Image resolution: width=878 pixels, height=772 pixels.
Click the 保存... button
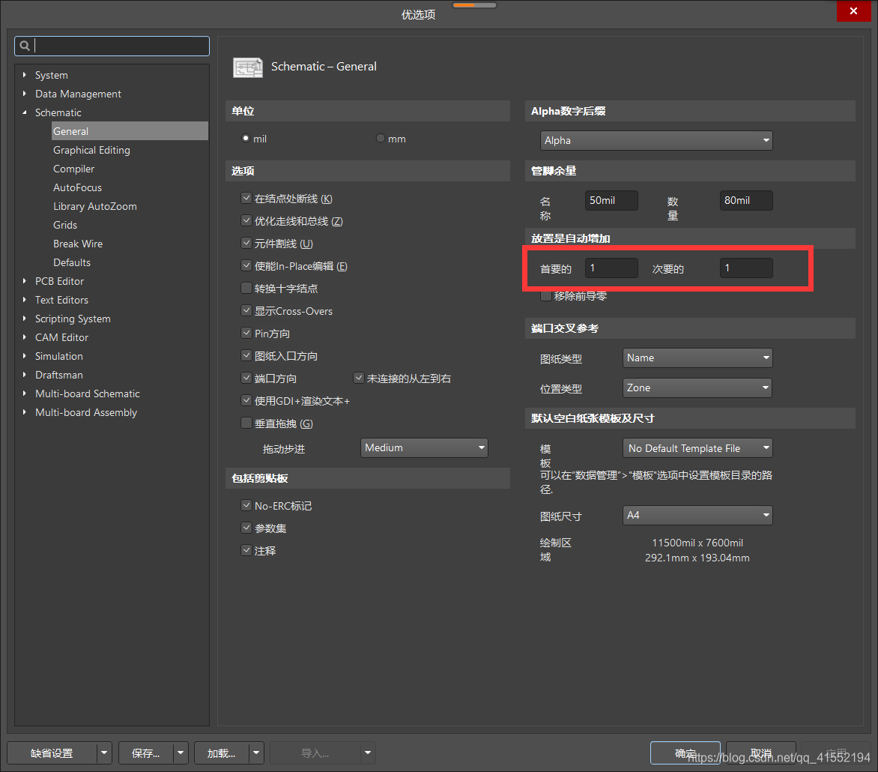(145, 753)
